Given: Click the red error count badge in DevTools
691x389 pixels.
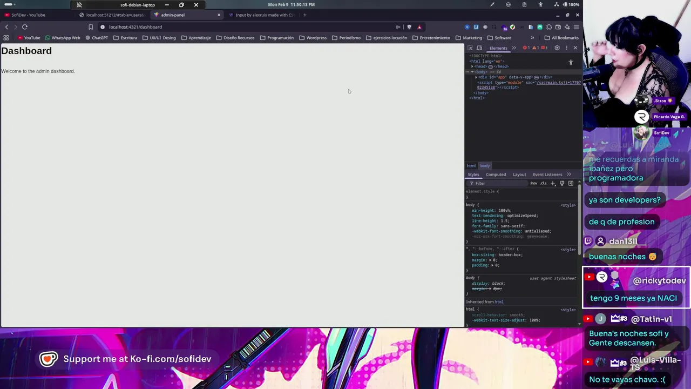Looking at the screenshot, I should tap(526, 48).
